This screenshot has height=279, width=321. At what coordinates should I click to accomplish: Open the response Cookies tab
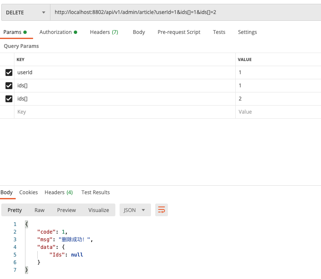(28, 193)
